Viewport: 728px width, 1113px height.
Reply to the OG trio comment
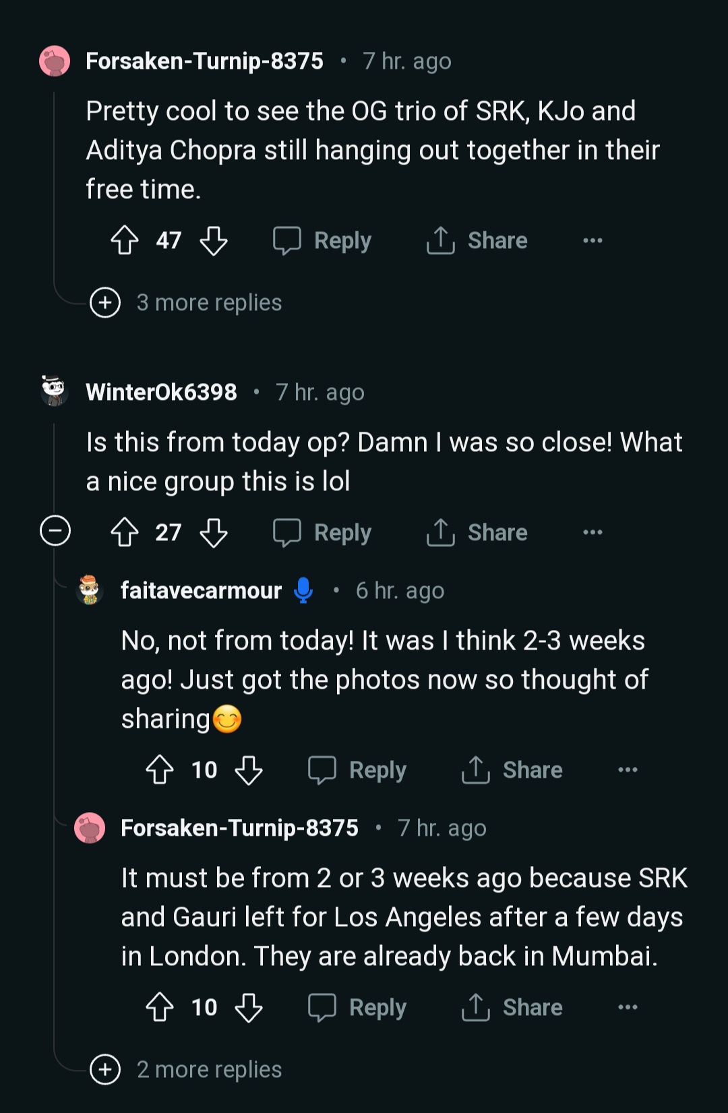(x=323, y=241)
